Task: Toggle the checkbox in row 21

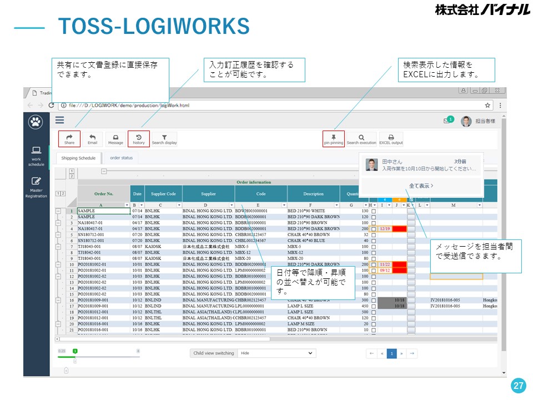Action: [x=374, y=330]
